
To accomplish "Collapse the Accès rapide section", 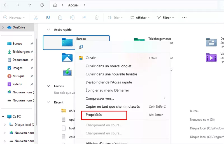I will (x=48, y=30).
